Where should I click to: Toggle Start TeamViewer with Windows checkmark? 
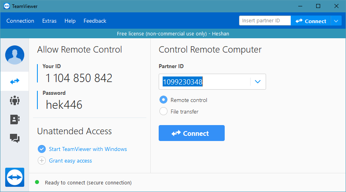click(42, 149)
